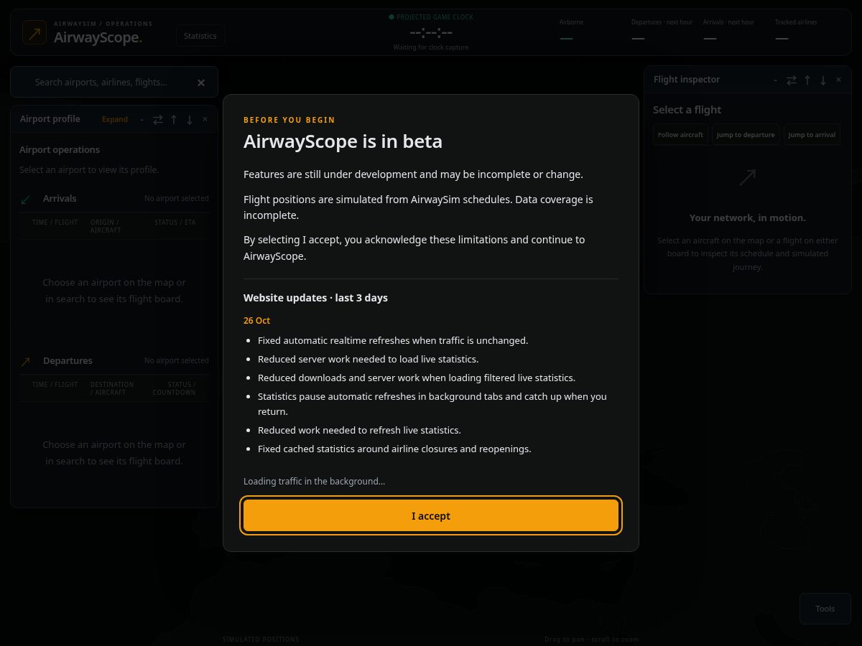
Task: Move the Airport profile panel up
Action: coord(174,119)
